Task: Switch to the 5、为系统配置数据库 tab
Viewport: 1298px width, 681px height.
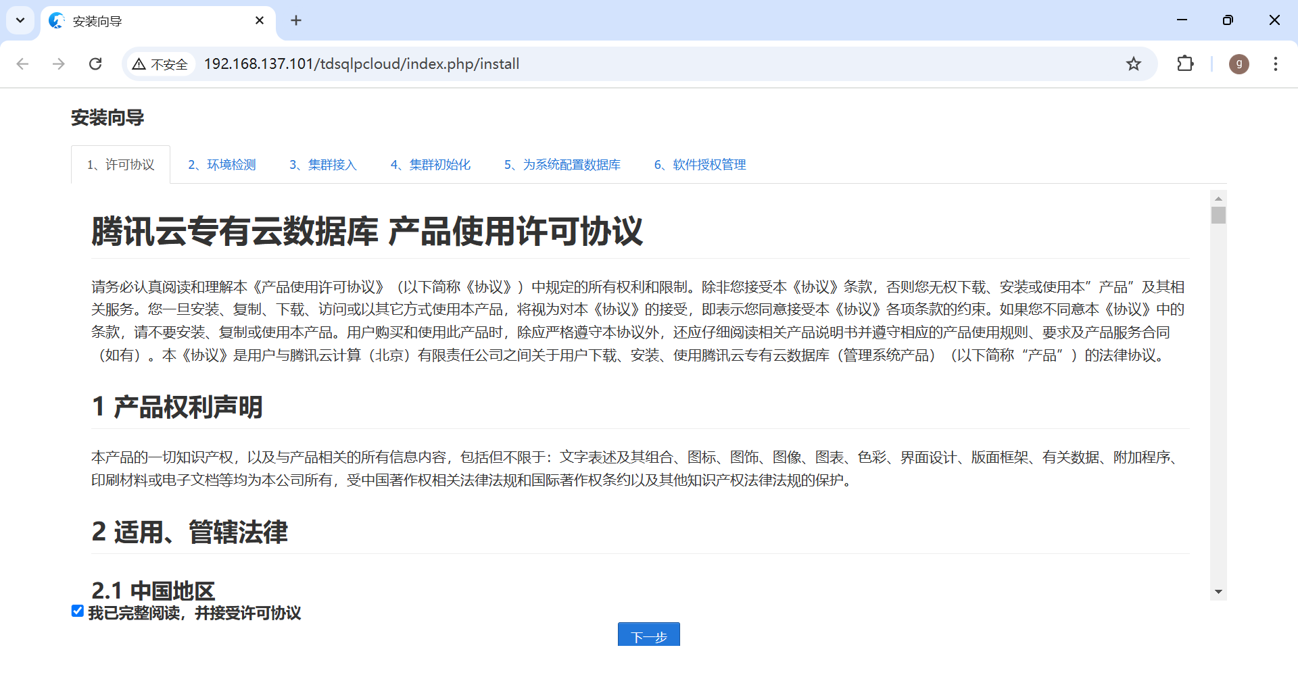Action: pyautogui.click(x=562, y=165)
